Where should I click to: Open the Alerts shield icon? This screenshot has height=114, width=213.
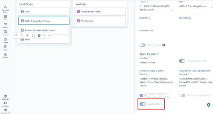[x=5, y=48]
